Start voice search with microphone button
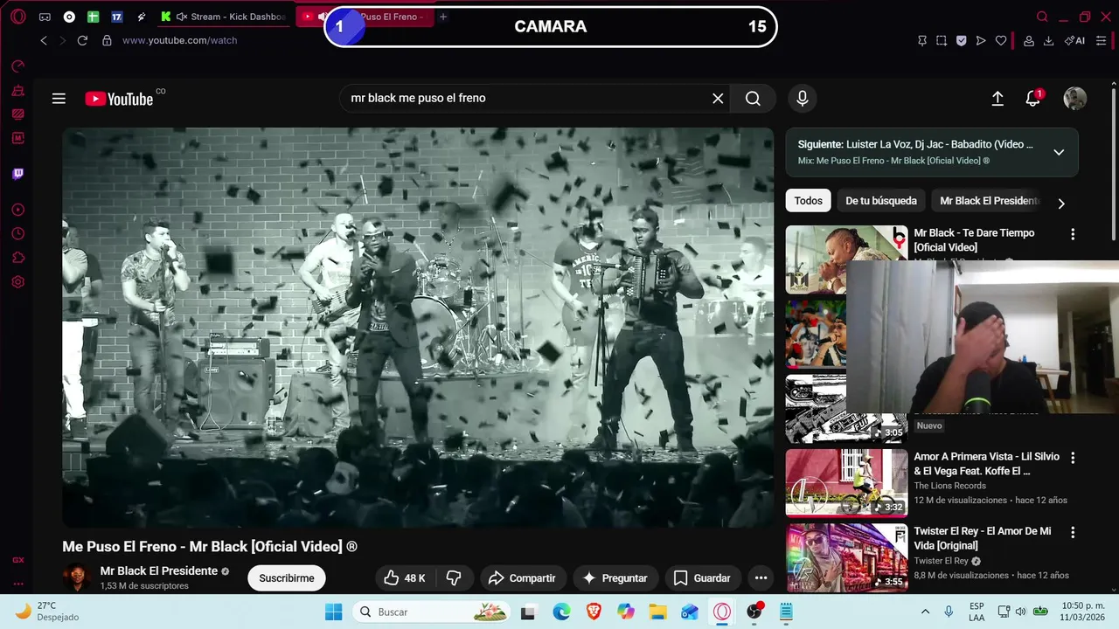This screenshot has width=1119, height=629. point(802,98)
